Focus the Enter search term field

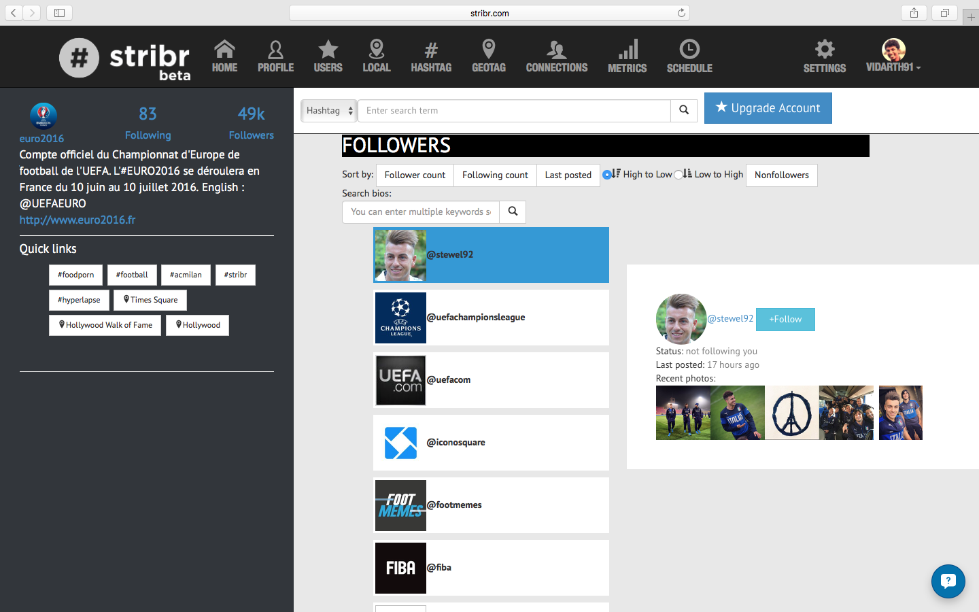(514, 110)
